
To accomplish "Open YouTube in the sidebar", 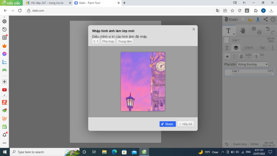I will coord(4,90).
